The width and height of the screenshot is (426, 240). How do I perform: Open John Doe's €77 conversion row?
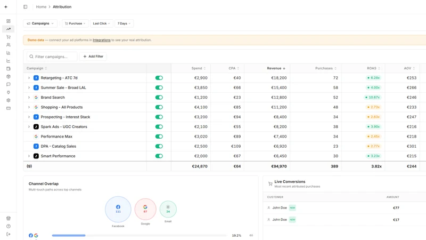coord(345,208)
